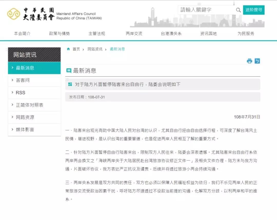Click the 最新消息 section heading
The width and height of the screenshot is (277, 220).
[85, 71]
